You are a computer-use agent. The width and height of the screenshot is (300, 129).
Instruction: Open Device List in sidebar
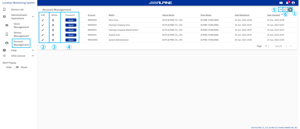tap(17, 9)
